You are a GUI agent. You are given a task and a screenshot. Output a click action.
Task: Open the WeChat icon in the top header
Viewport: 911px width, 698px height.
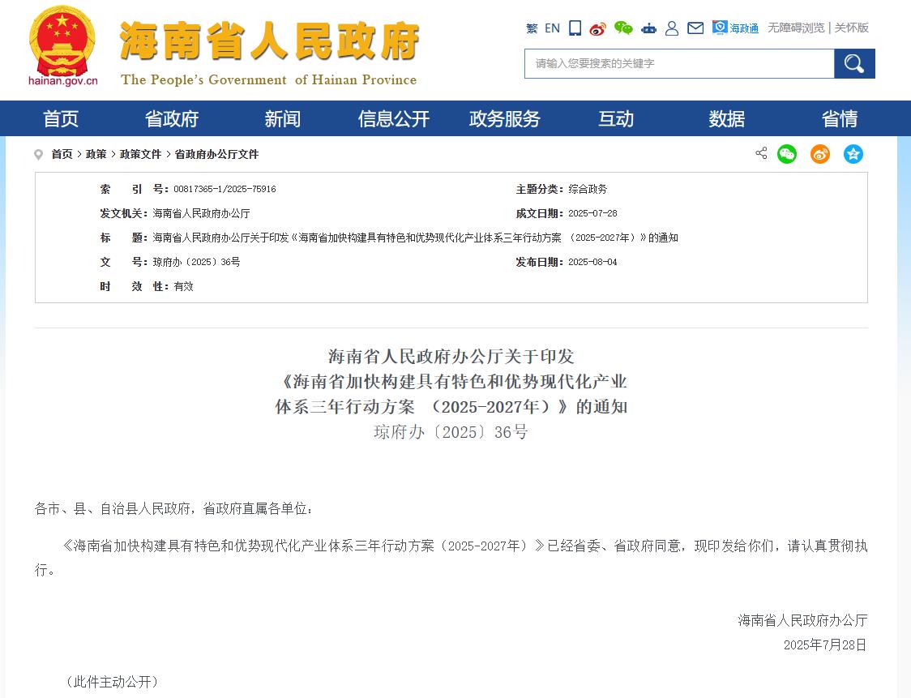tap(623, 28)
